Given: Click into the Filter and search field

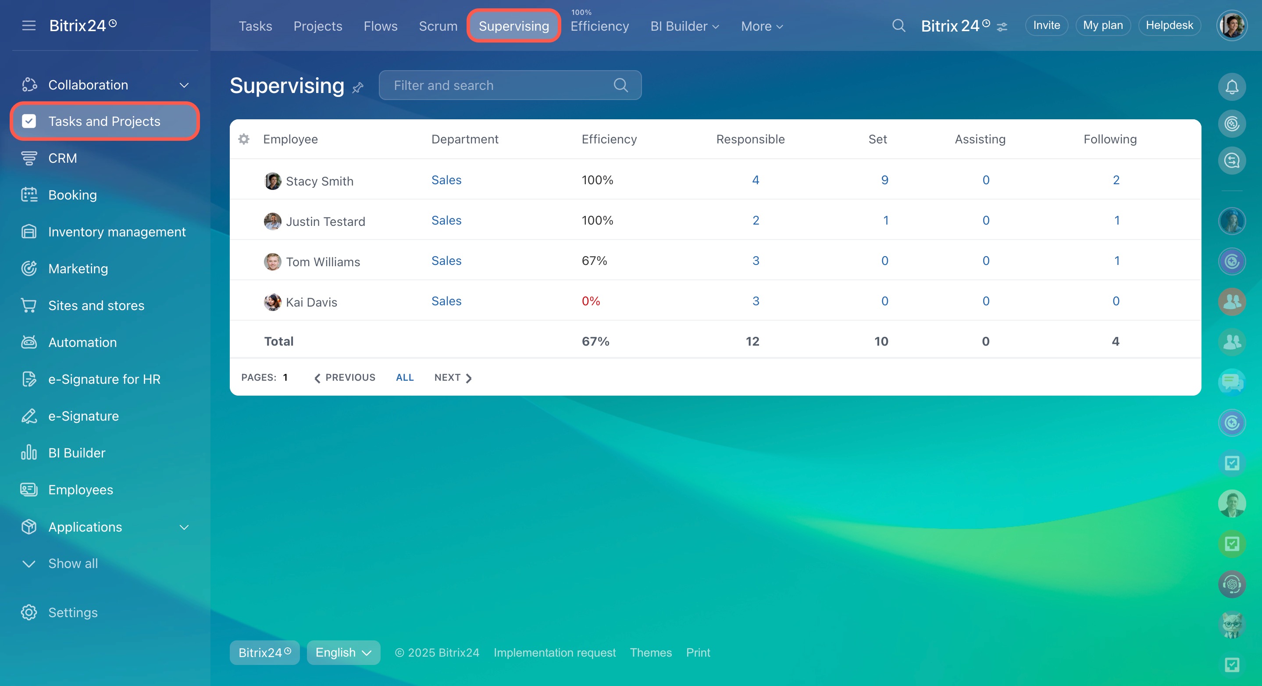Looking at the screenshot, I should pos(510,85).
